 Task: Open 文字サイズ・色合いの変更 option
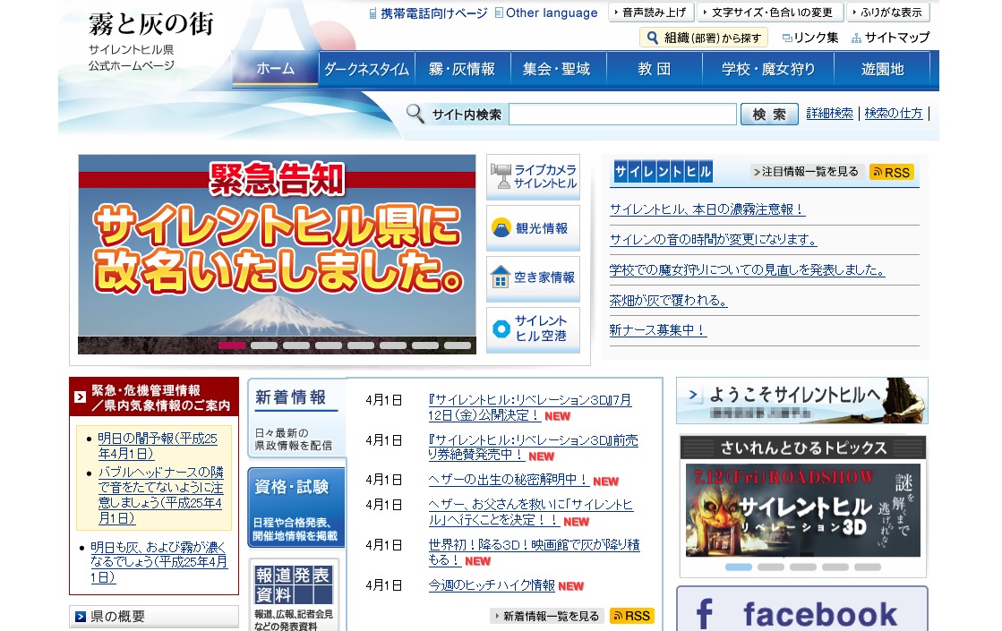coord(769,13)
